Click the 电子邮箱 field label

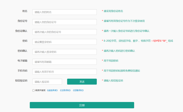point(22,61)
